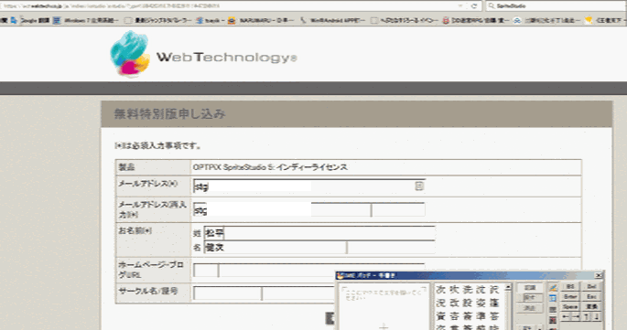
Task: Select the candidate kanji 次 in the IME Pad
Action: point(441,290)
